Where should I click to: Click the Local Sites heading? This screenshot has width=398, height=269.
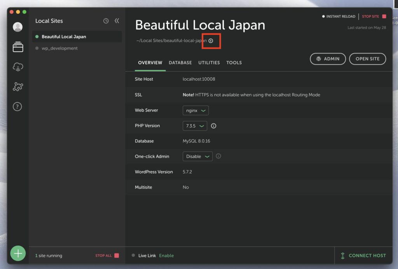point(49,21)
